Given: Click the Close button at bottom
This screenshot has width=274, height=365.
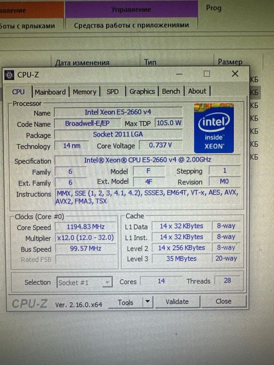Looking at the screenshot, I should (x=223, y=301).
